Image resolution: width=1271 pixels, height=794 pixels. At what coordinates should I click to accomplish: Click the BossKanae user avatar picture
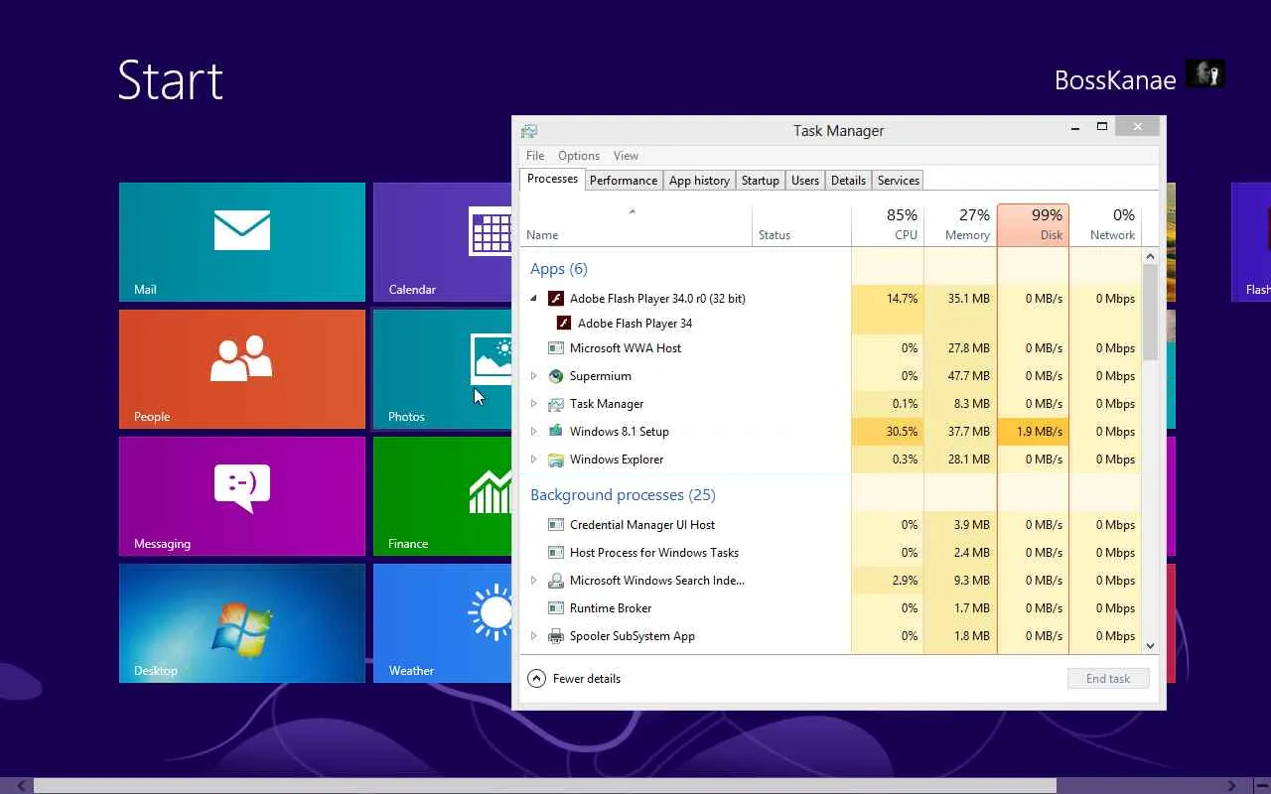pyautogui.click(x=1205, y=74)
